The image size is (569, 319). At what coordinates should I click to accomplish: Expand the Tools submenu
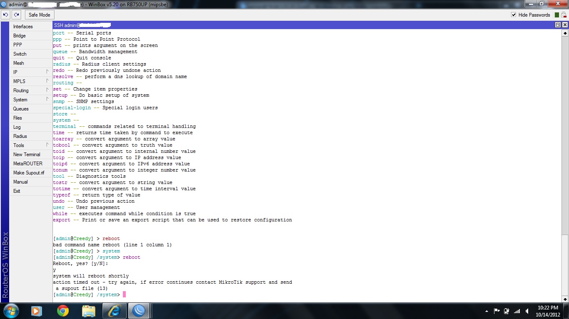[x=30, y=145]
